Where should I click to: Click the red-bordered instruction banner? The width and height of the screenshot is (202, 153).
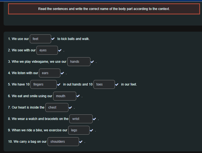pos(104,9)
